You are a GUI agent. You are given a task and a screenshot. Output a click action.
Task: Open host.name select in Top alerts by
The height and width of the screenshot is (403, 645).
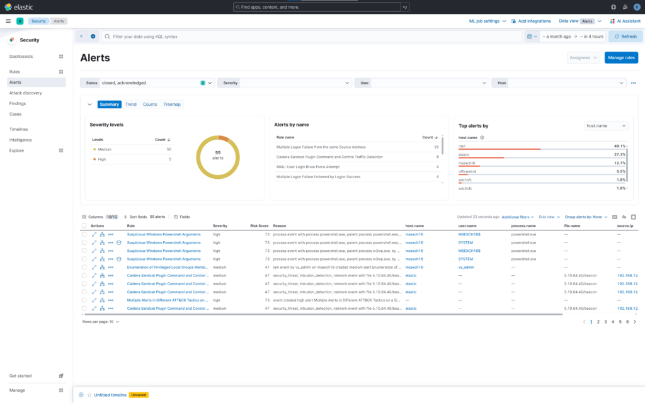tap(606, 126)
